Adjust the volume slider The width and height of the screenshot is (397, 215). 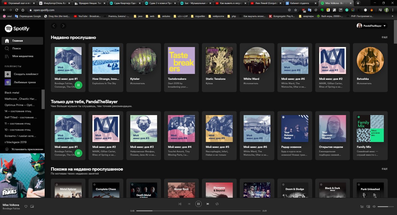[385, 206]
